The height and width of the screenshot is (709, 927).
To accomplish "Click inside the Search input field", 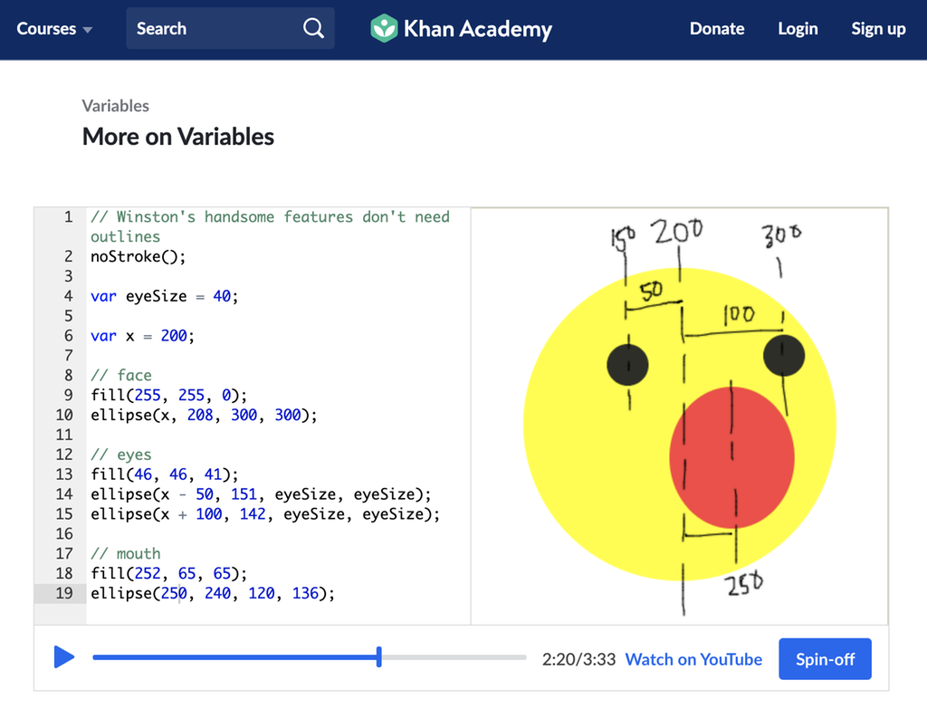I will click(208, 28).
